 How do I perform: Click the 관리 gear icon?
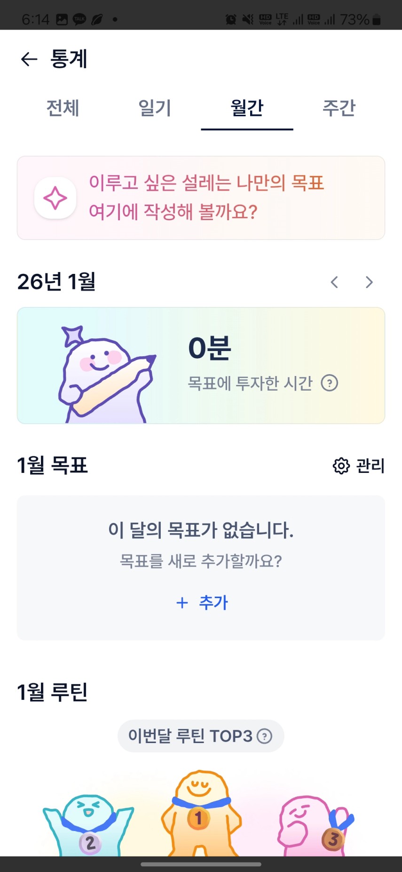[x=341, y=466]
